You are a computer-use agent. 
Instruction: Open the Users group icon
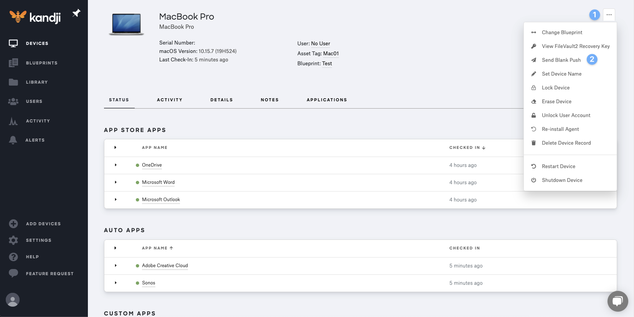[x=13, y=101]
